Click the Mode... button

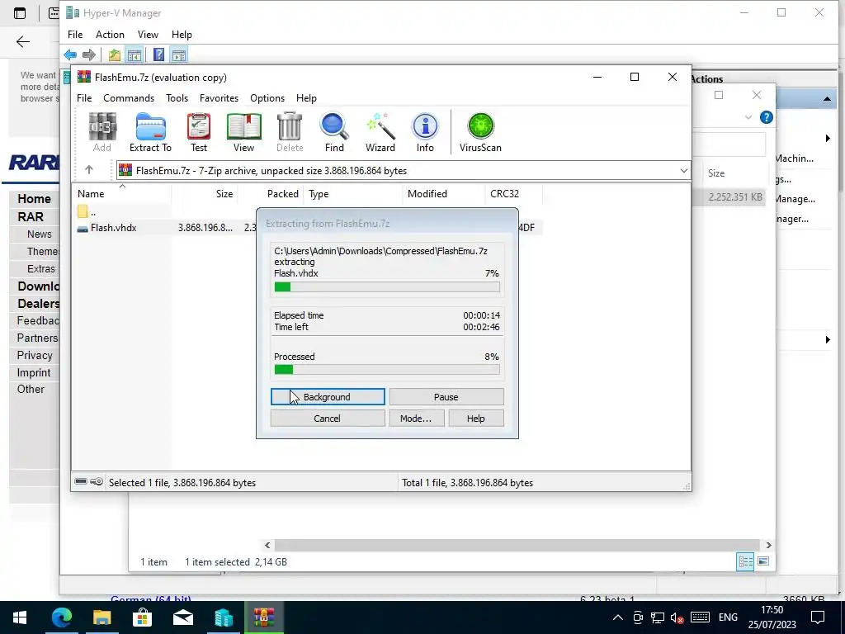click(x=417, y=419)
